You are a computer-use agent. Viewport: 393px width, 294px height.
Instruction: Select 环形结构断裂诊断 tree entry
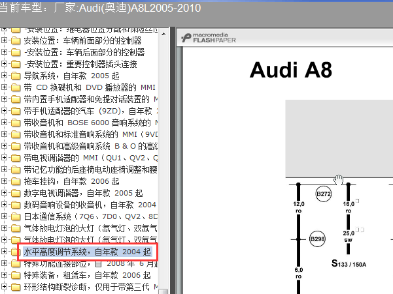click(x=91, y=287)
